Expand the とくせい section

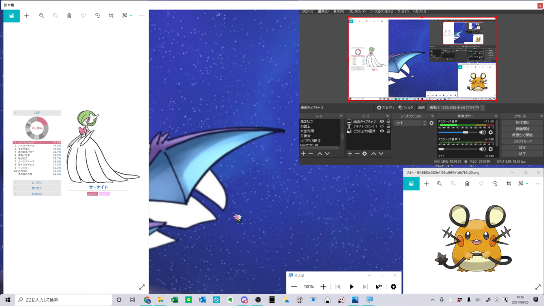click(37, 183)
